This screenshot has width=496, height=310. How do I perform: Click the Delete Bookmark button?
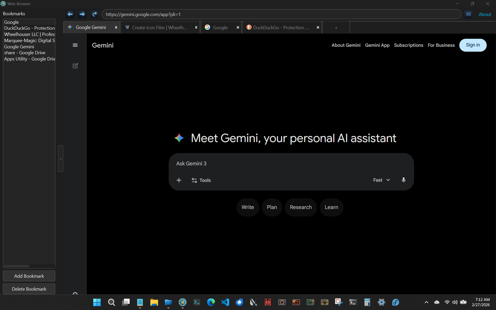pos(29,289)
